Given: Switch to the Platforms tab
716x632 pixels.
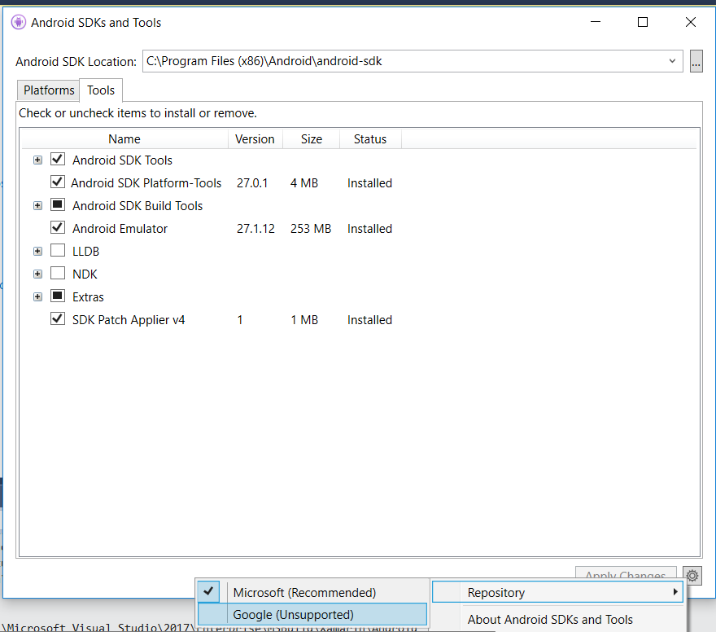Looking at the screenshot, I should point(47,90).
